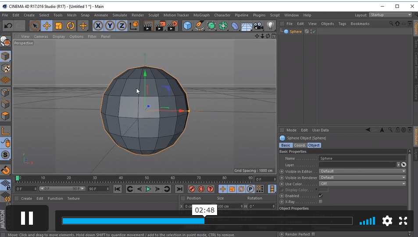The height and width of the screenshot is (237, 418).
Task: Open the Mesh menu
Action: coord(71,15)
